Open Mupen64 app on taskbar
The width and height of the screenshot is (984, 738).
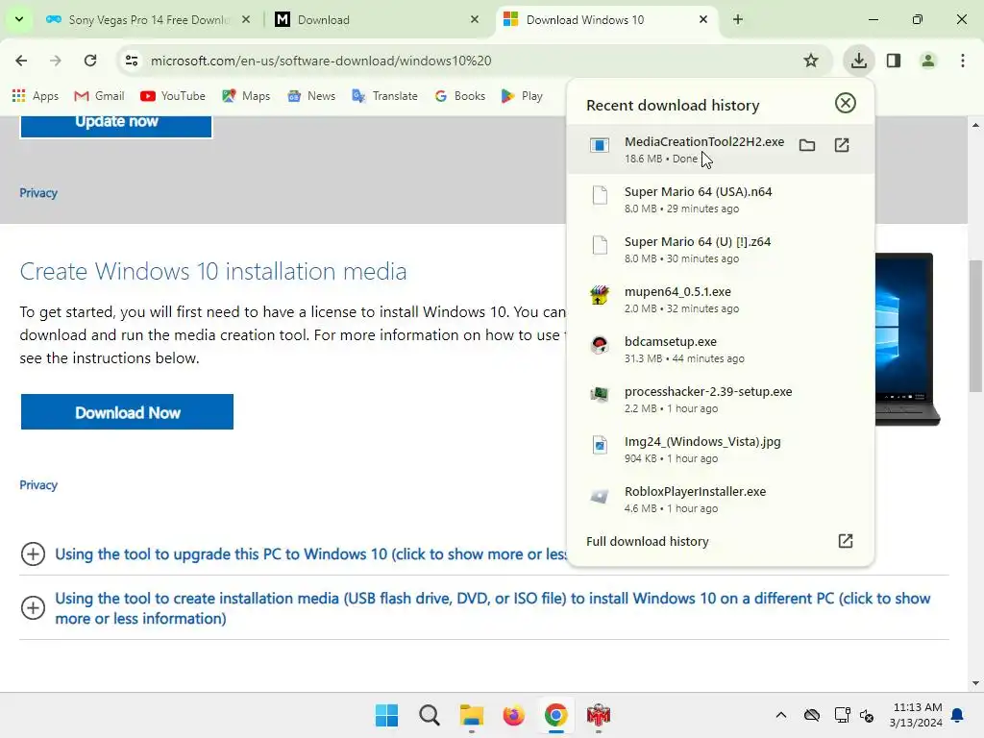pos(598,715)
